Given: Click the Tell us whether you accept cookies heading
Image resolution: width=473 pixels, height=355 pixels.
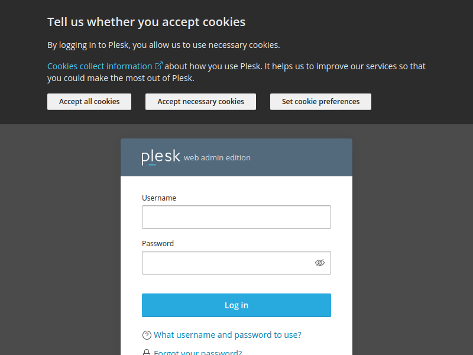Looking at the screenshot, I should click(x=146, y=22).
